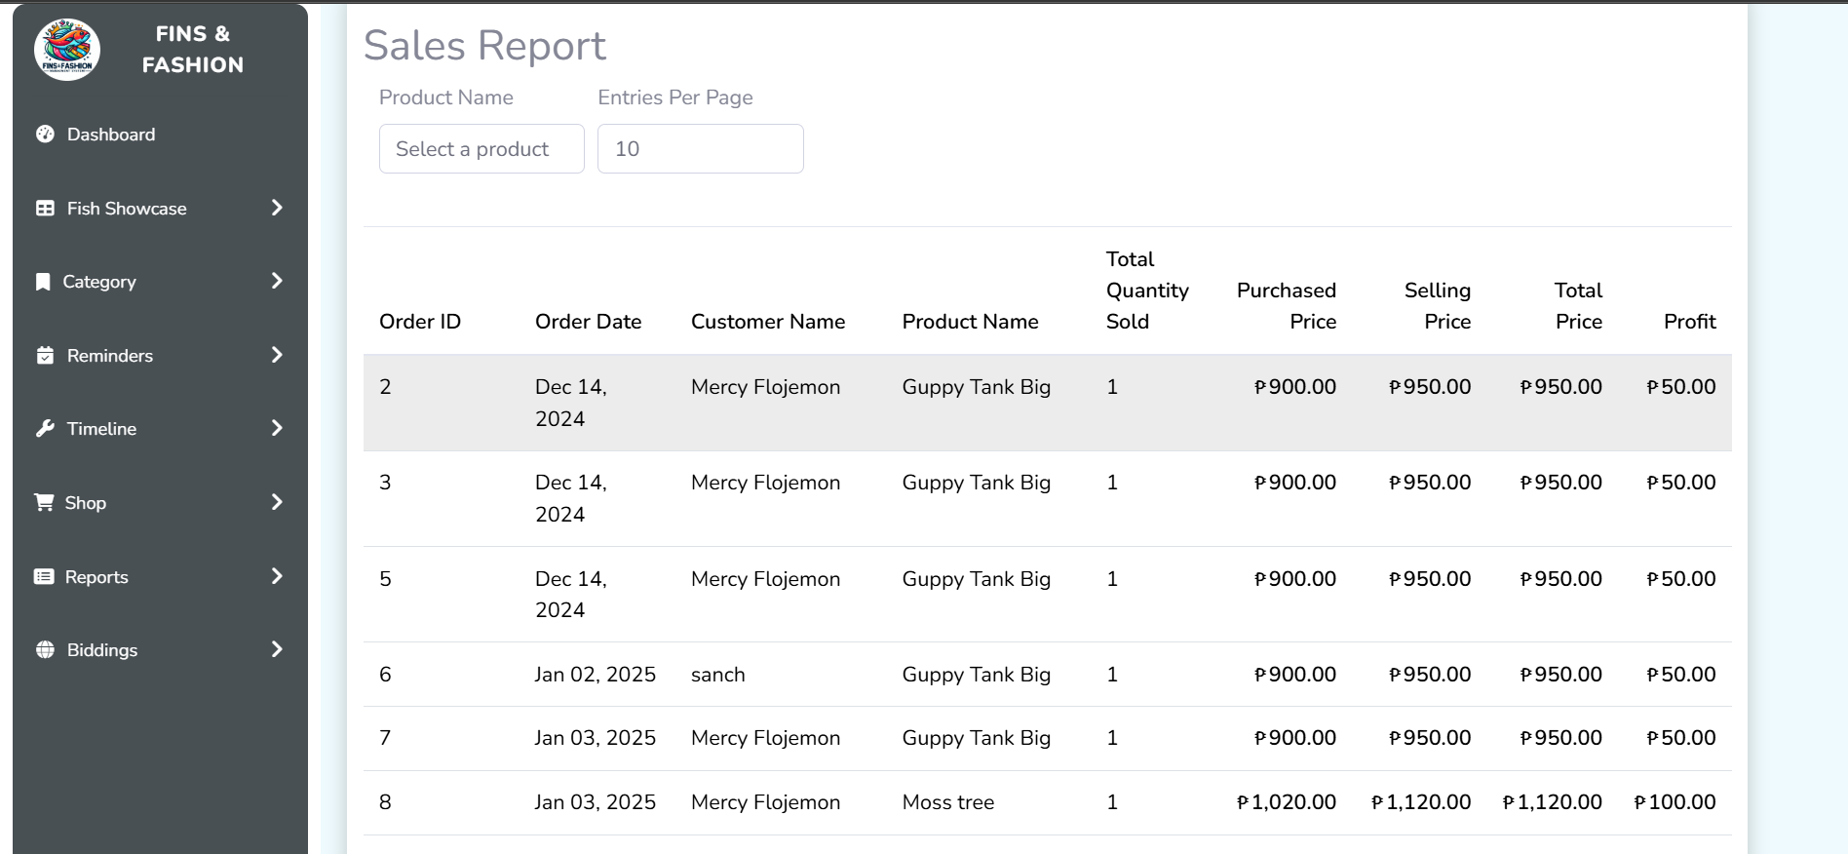Open the Shop menu item
Viewport: 1848px width, 854px height.
click(x=86, y=503)
